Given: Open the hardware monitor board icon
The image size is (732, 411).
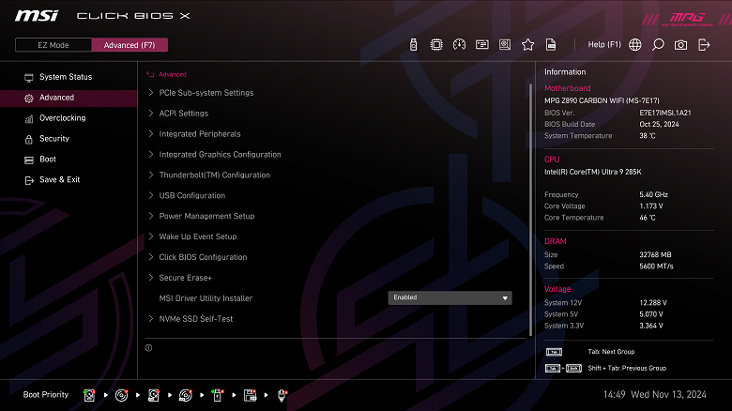Looking at the screenshot, I should pyautogui.click(x=505, y=44).
